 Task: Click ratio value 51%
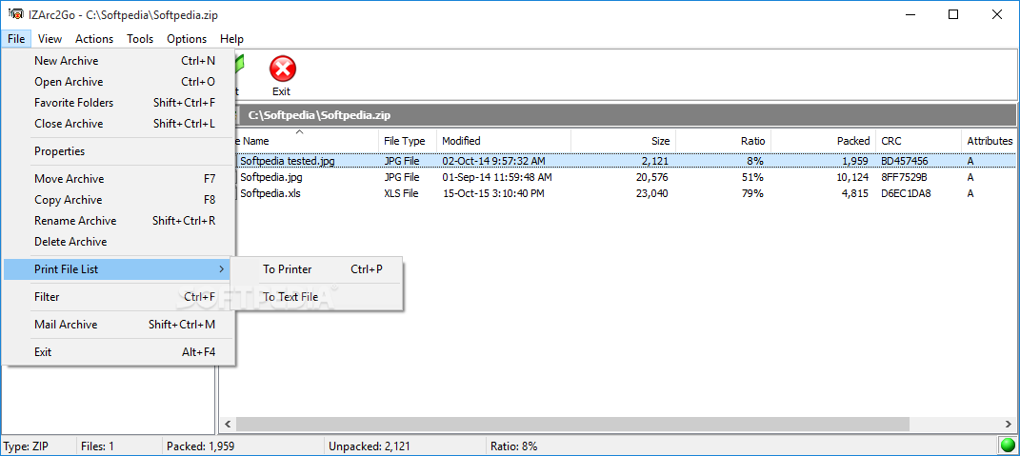(x=752, y=177)
